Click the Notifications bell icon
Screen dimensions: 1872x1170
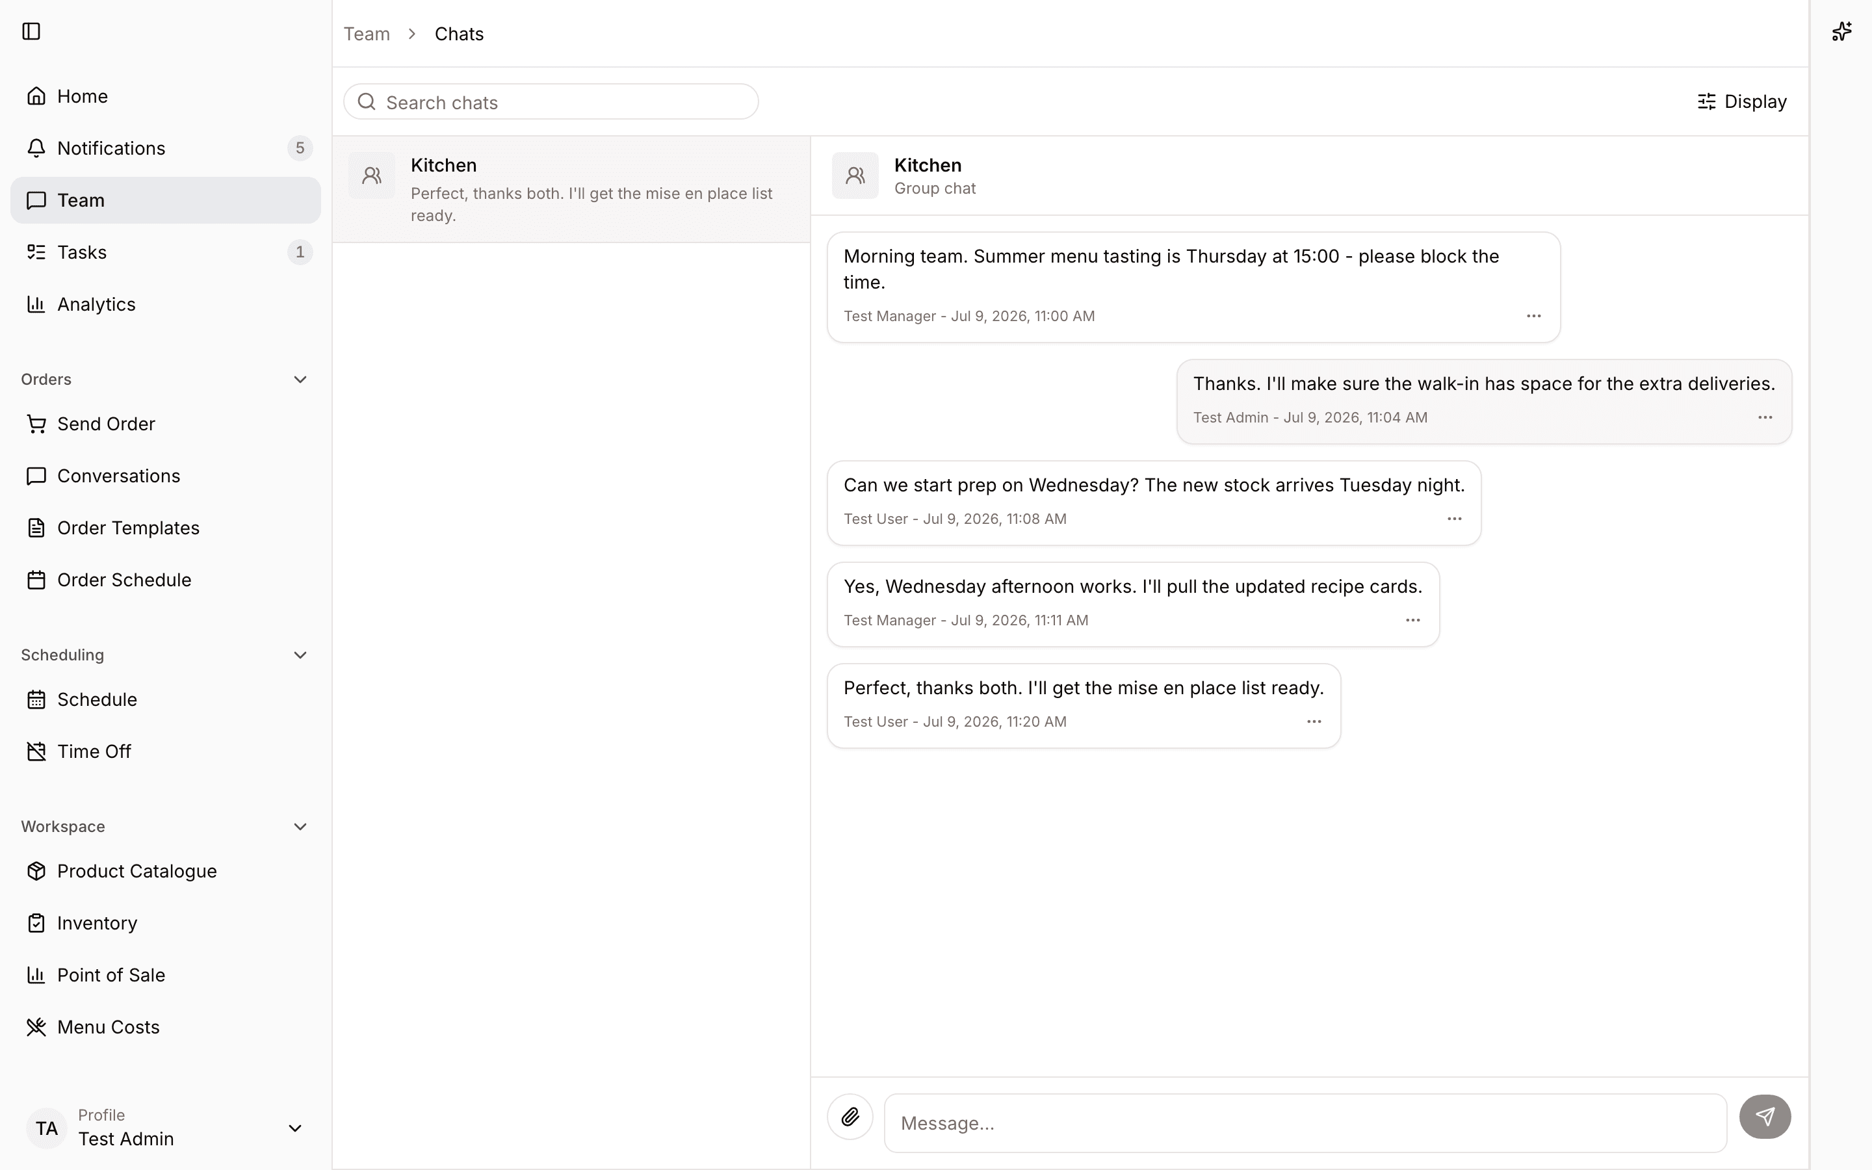(36, 148)
